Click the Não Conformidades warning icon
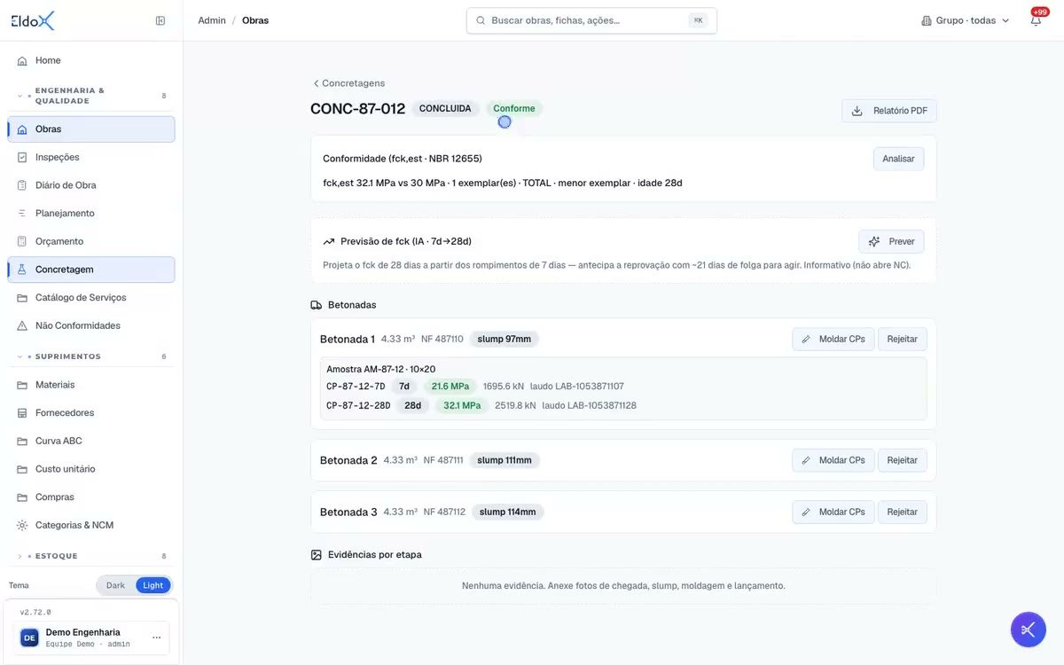Viewport: 1064px width, 665px height. click(x=22, y=326)
